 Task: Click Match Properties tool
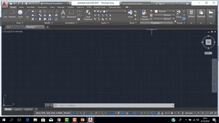point(144,15)
